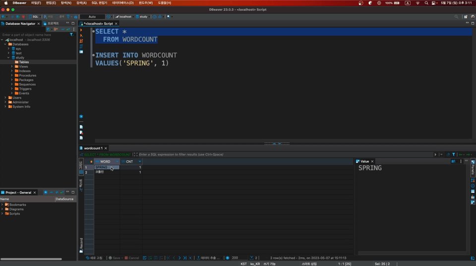Open the filter history dropdown in the results bar
The image size is (476, 266).
coord(441,154)
